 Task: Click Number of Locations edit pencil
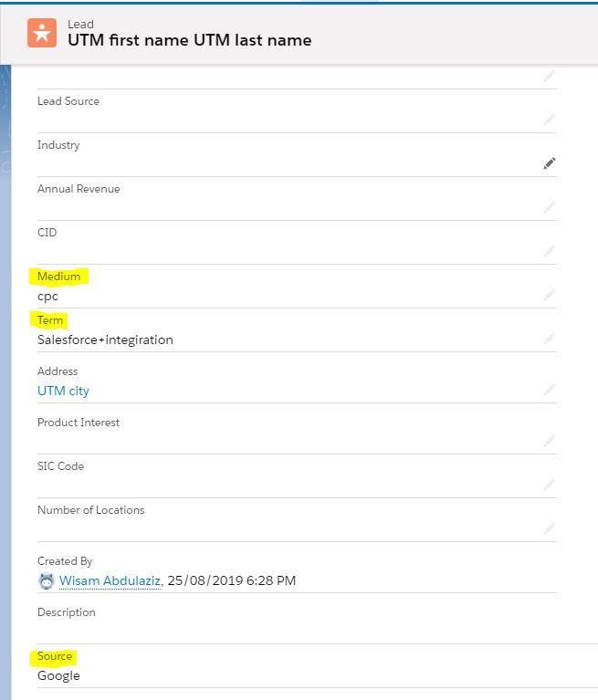[550, 528]
